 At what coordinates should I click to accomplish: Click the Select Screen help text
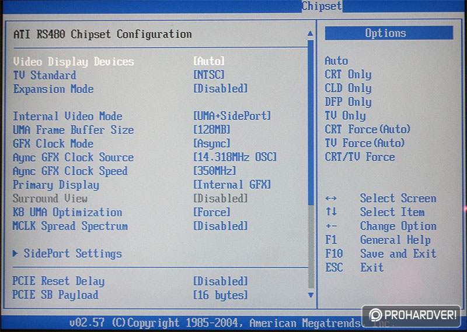pyautogui.click(x=398, y=198)
